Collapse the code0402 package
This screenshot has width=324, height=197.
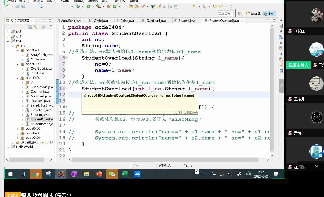[x=18, y=50]
